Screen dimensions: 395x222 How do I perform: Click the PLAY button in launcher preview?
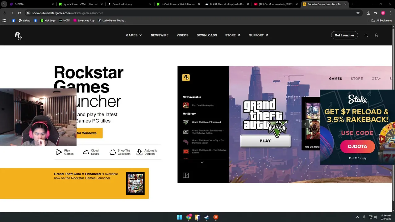coord(265,141)
